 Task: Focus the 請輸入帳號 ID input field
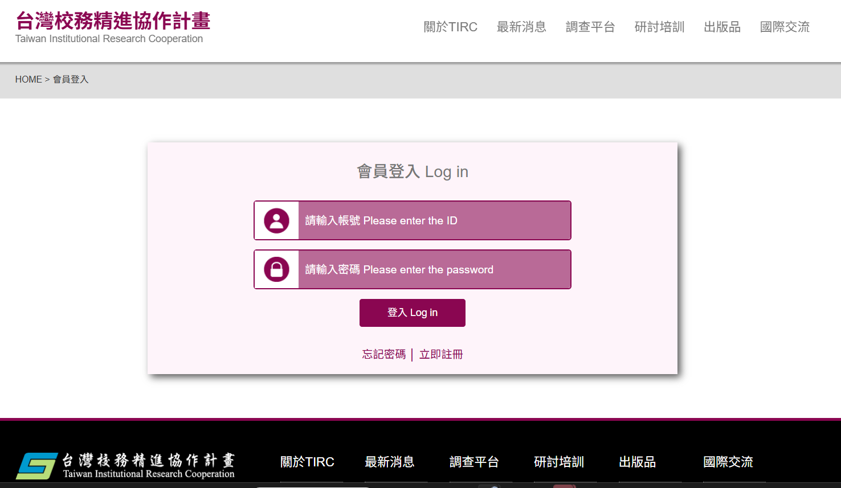click(x=434, y=220)
